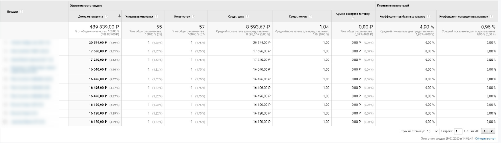Image resolution: width=501 pixels, height=143 pixels.
Task: Click the Обновить отчет link
Action: 485,138
